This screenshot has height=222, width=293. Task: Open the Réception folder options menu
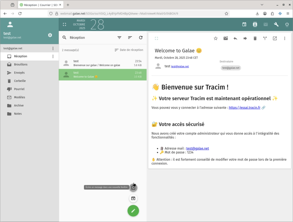pyautogui.click(x=53, y=56)
